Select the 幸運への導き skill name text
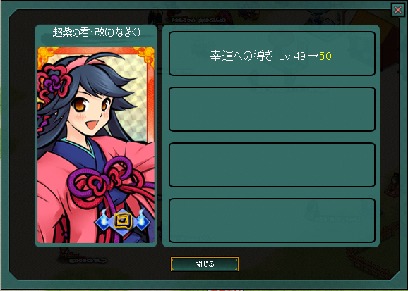 pos(242,56)
